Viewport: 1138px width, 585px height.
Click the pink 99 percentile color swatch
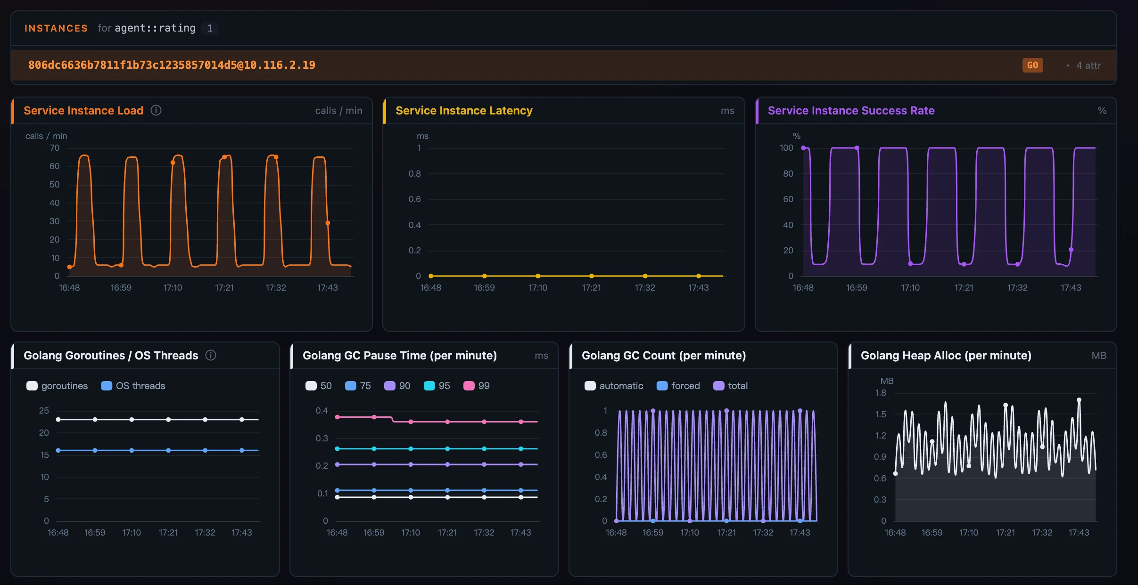469,386
